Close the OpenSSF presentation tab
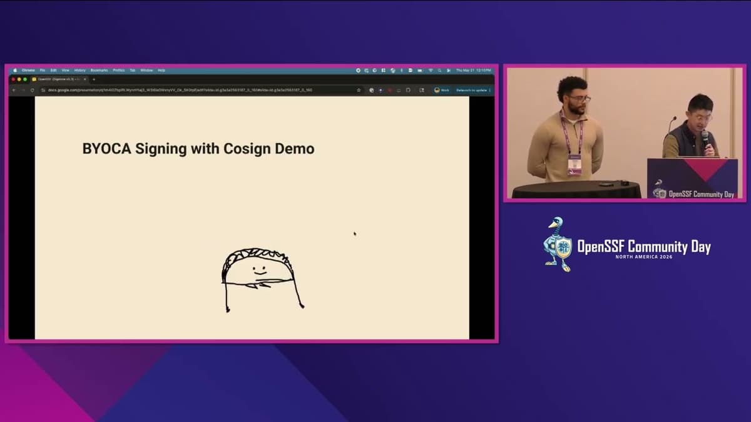The height and width of the screenshot is (422, 751). click(85, 79)
